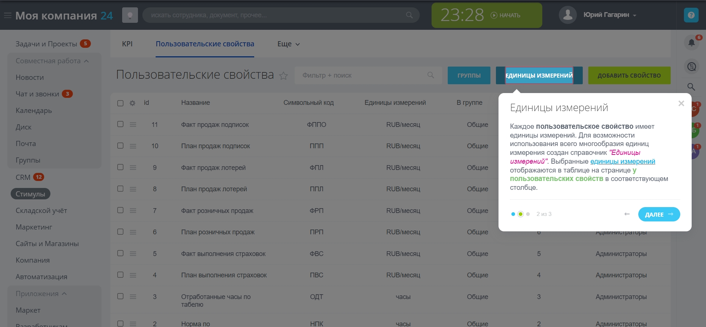Click the first tour step dot
This screenshot has width=706, height=327.
click(513, 214)
